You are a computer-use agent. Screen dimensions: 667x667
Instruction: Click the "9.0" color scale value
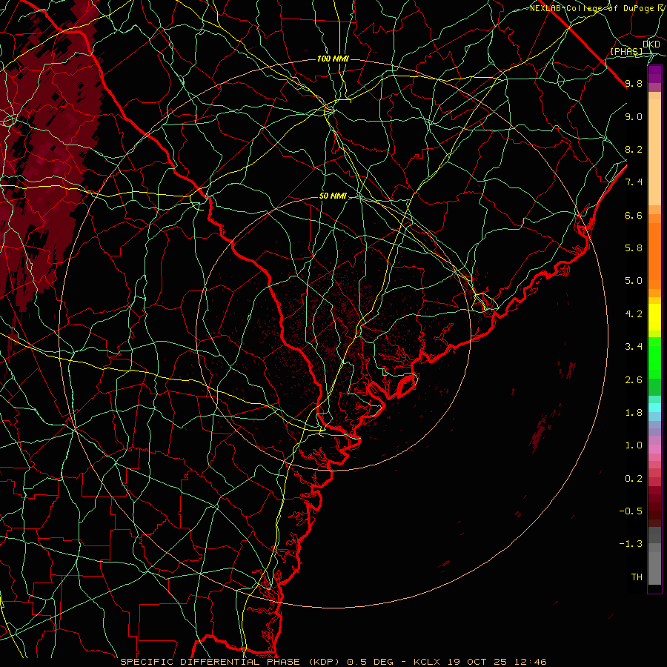click(x=634, y=117)
